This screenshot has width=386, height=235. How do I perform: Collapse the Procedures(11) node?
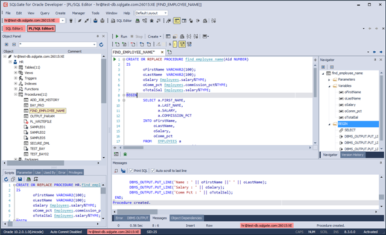point(16,94)
